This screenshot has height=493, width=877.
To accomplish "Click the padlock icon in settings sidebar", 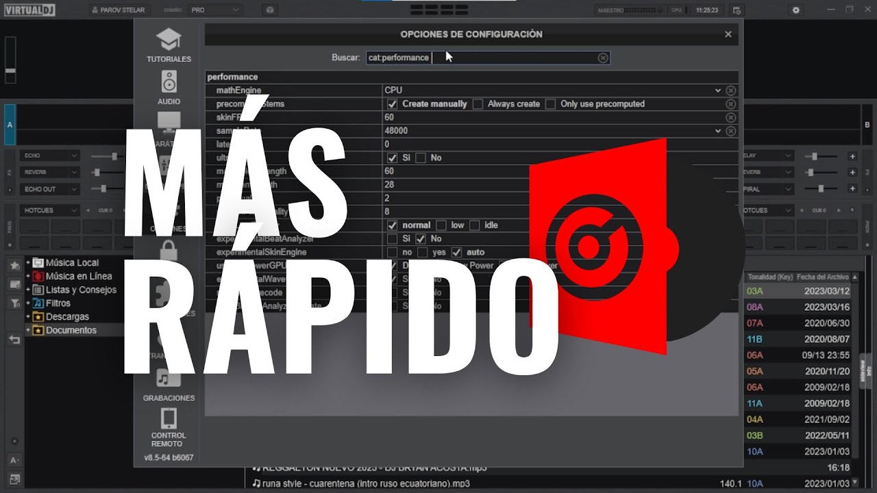I will 169,250.
